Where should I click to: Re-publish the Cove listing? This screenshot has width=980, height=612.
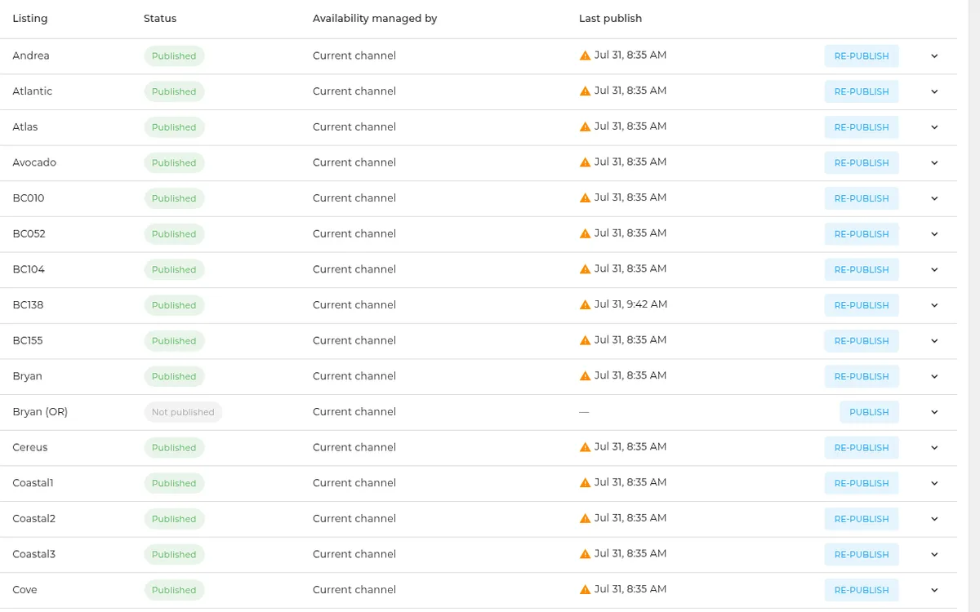pos(862,590)
